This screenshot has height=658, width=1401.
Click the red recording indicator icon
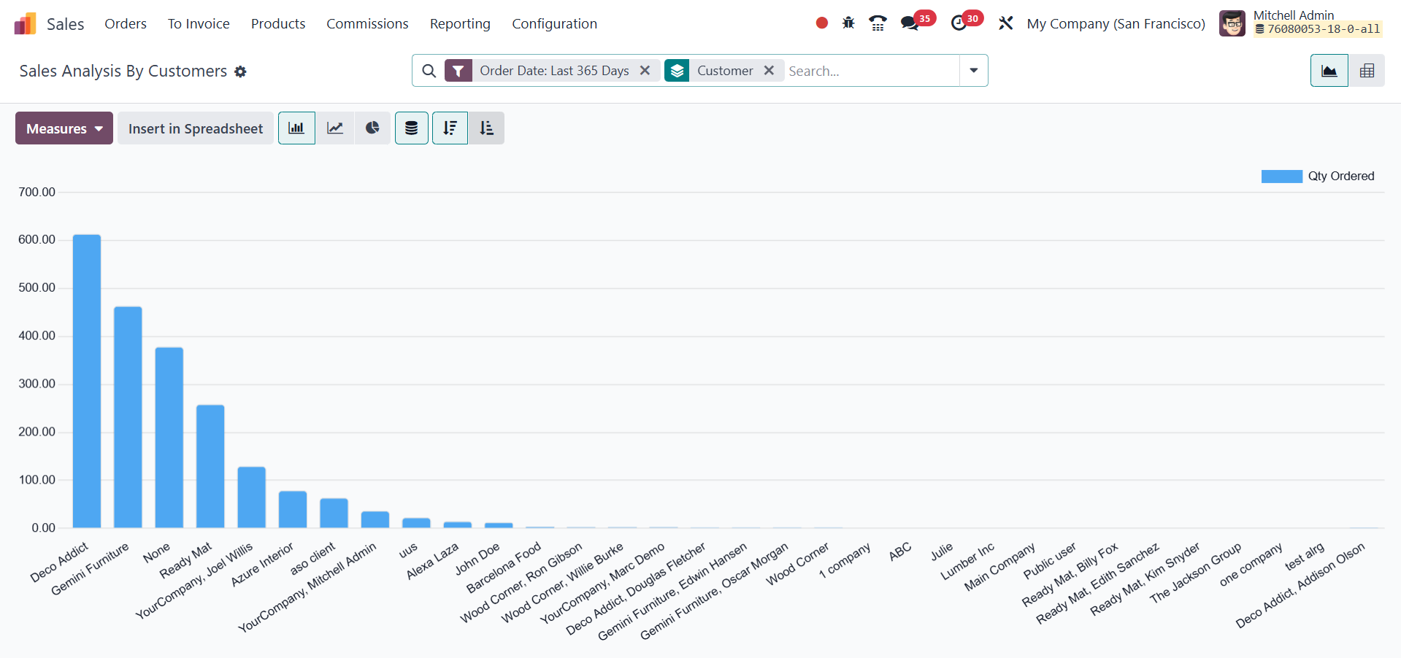(x=821, y=23)
